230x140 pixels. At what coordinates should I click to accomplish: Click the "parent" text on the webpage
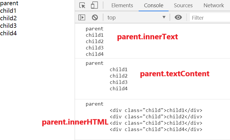(9, 3)
